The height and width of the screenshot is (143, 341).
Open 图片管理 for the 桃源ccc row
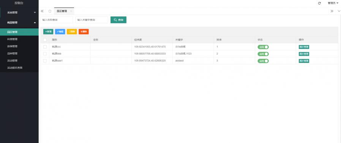click(304, 47)
